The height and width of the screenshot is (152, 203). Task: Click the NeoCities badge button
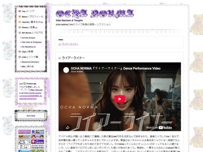point(24,132)
